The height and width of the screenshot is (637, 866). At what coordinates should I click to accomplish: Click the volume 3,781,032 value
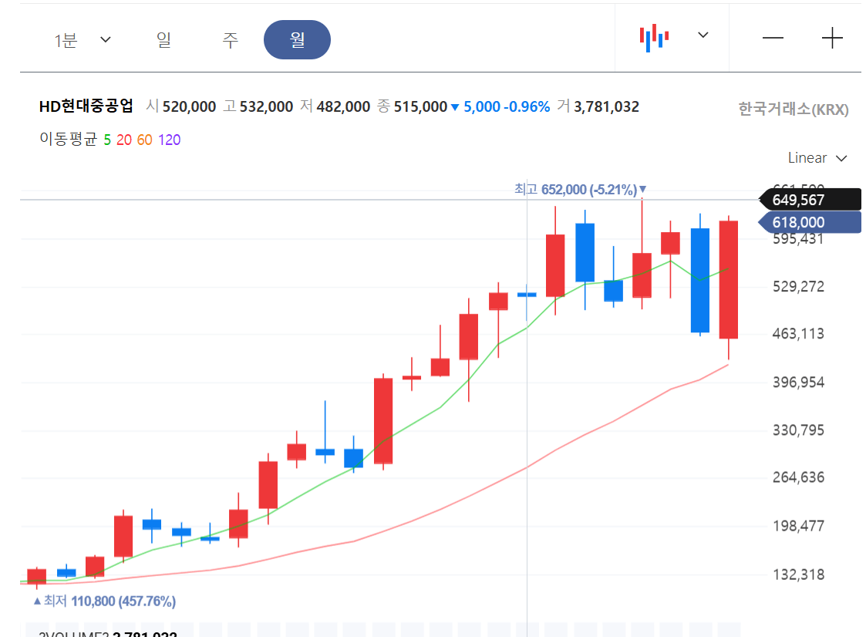click(x=606, y=106)
